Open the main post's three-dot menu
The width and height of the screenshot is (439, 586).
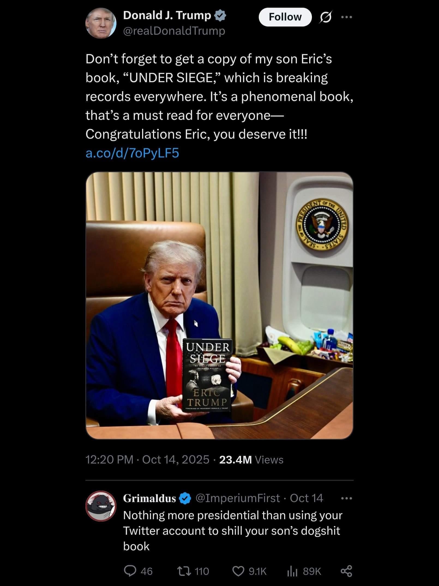347,17
